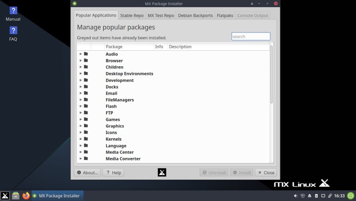Open Help for the installer

[x=113, y=173]
